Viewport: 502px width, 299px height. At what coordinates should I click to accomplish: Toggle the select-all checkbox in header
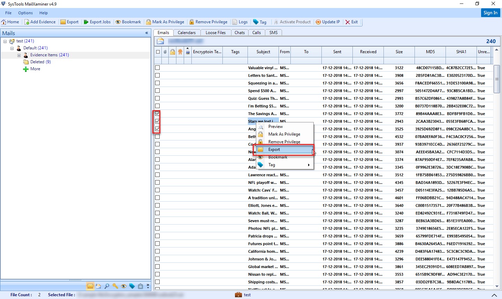(x=158, y=52)
